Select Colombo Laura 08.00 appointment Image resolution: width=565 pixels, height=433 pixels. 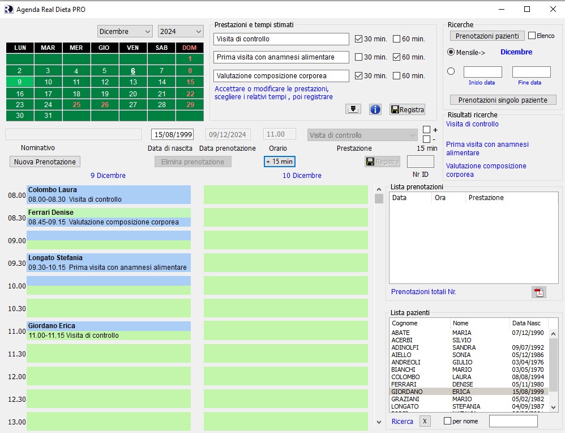coord(109,194)
